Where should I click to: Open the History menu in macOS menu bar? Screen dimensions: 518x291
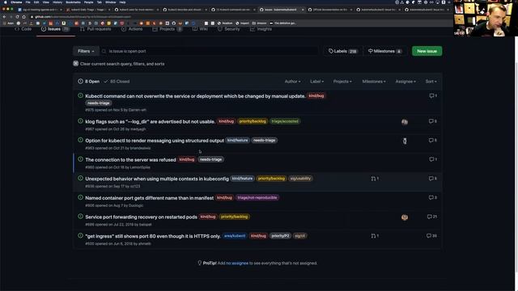click(x=57, y=2)
